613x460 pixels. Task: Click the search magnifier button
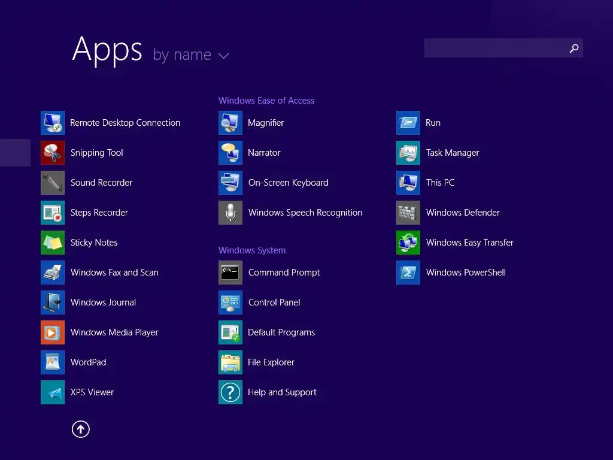click(x=574, y=48)
